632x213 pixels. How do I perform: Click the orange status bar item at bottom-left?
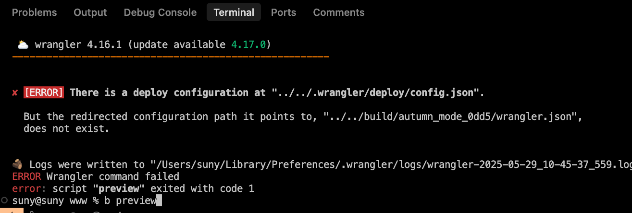(10, 211)
